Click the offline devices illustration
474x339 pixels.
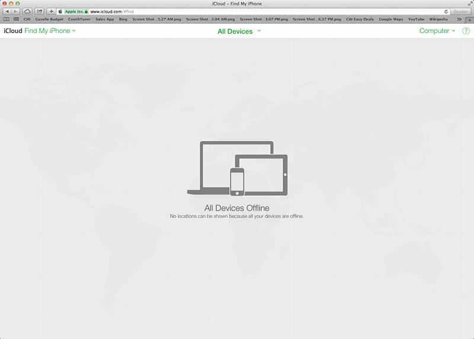pyautogui.click(x=238, y=169)
